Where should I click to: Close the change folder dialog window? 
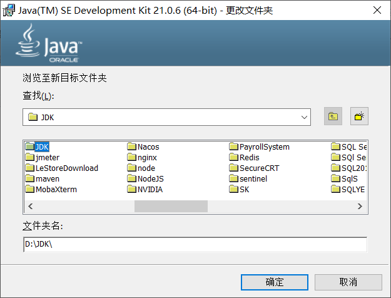(376, 11)
